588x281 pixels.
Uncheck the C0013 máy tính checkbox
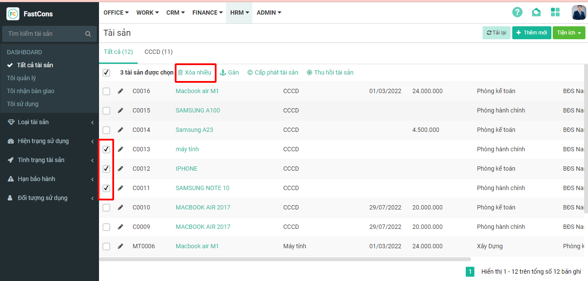(106, 150)
